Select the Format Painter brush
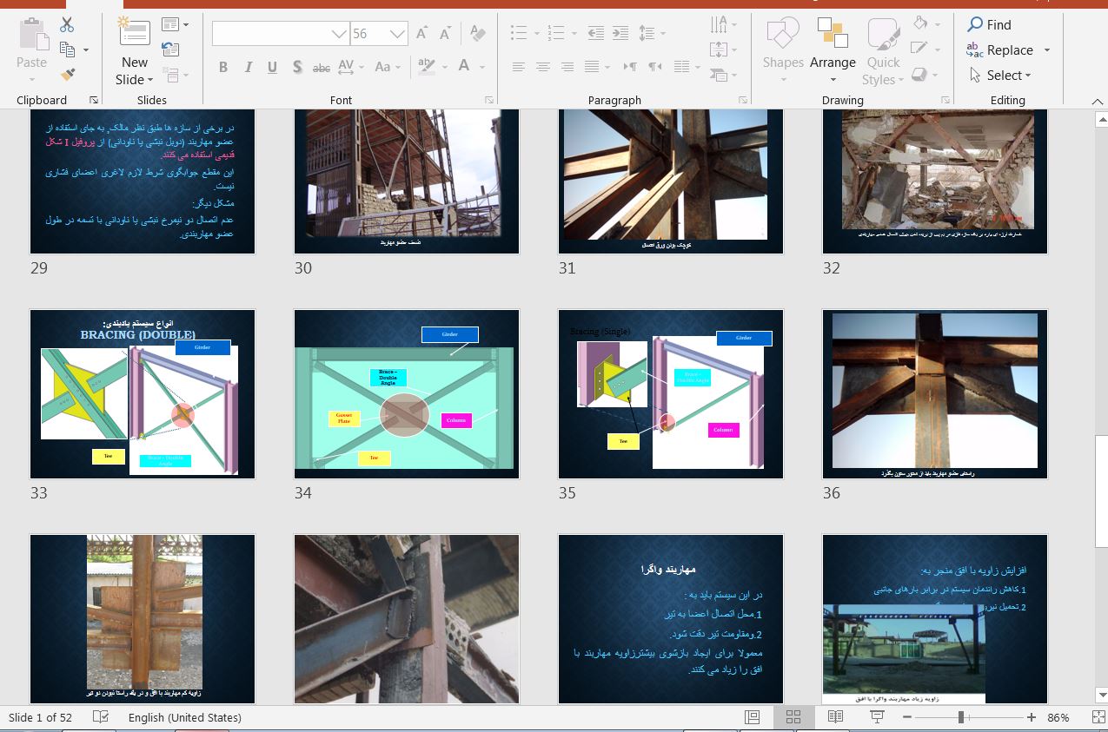The image size is (1108, 732). pyautogui.click(x=67, y=75)
